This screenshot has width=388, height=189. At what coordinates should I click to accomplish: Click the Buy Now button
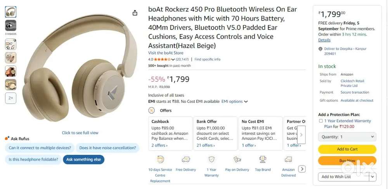[347, 160]
